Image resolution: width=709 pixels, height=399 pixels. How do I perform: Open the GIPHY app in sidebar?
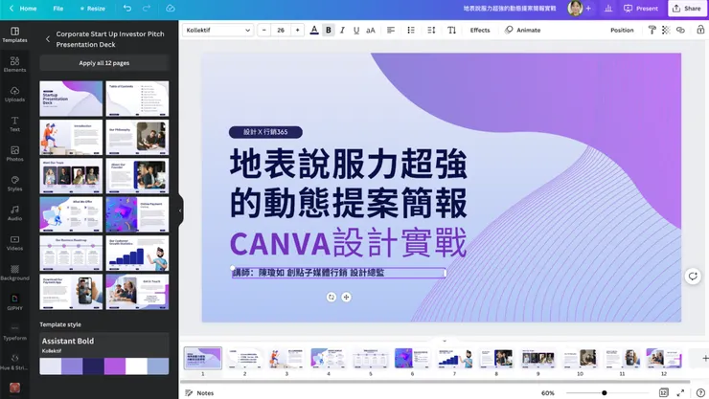[14, 302]
